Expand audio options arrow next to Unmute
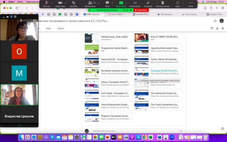Image resolution: width=227 pixels, height=142 pixels. [51, 3]
